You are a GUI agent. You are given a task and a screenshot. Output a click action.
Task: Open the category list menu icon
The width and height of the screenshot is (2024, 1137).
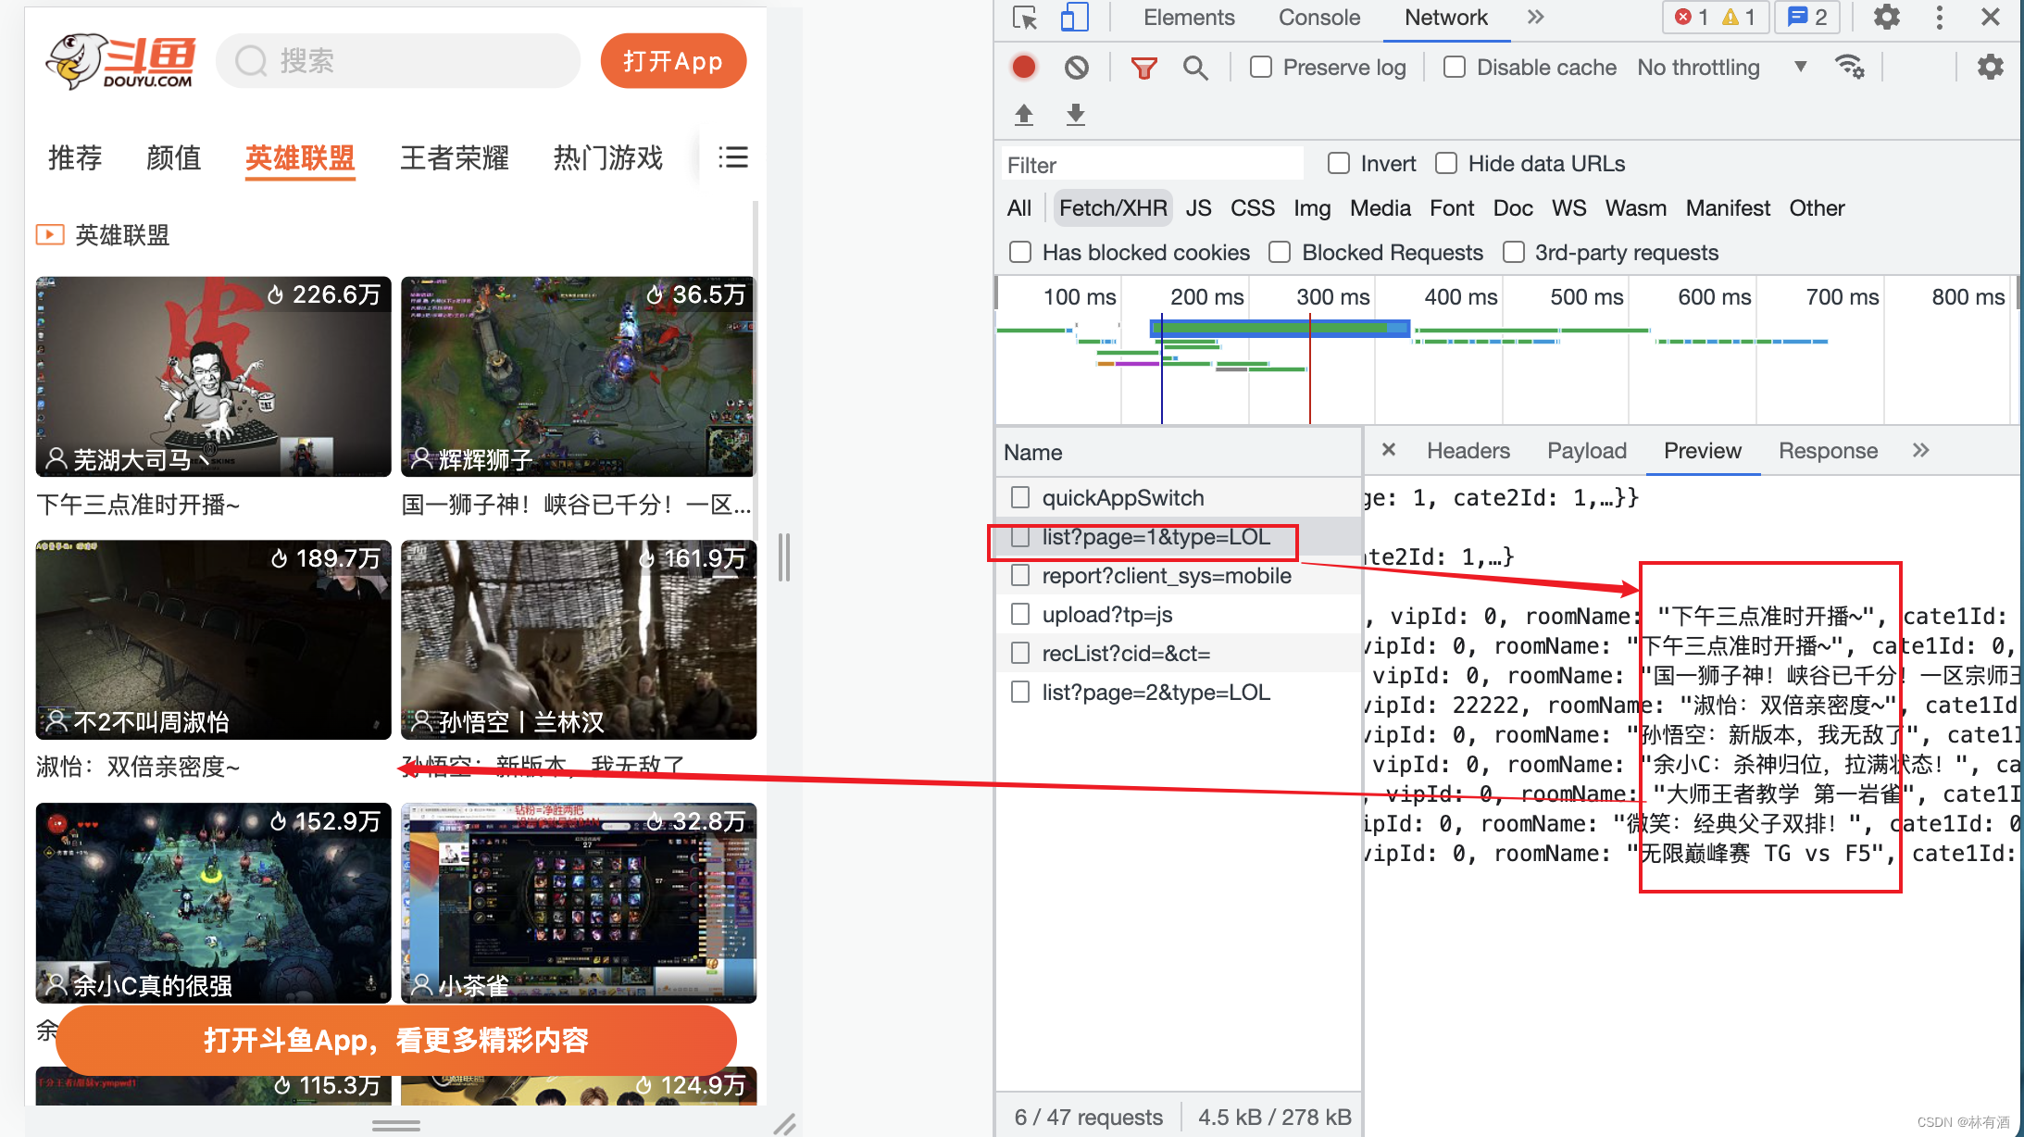pos(732,157)
